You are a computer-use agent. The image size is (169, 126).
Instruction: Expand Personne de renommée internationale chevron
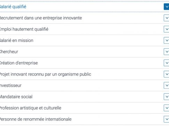point(167,119)
